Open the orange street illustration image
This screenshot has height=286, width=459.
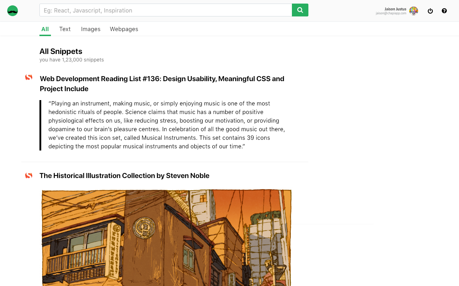pyautogui.click(x=166, y=237)
